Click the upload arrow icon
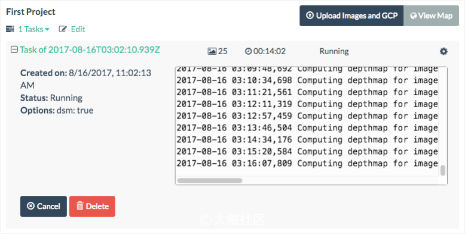This screenshot has width=465, height=234. (310, 15)
